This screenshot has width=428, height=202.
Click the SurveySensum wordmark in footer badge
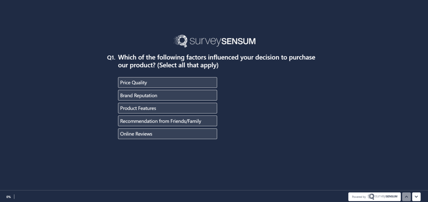pos(386,196)
